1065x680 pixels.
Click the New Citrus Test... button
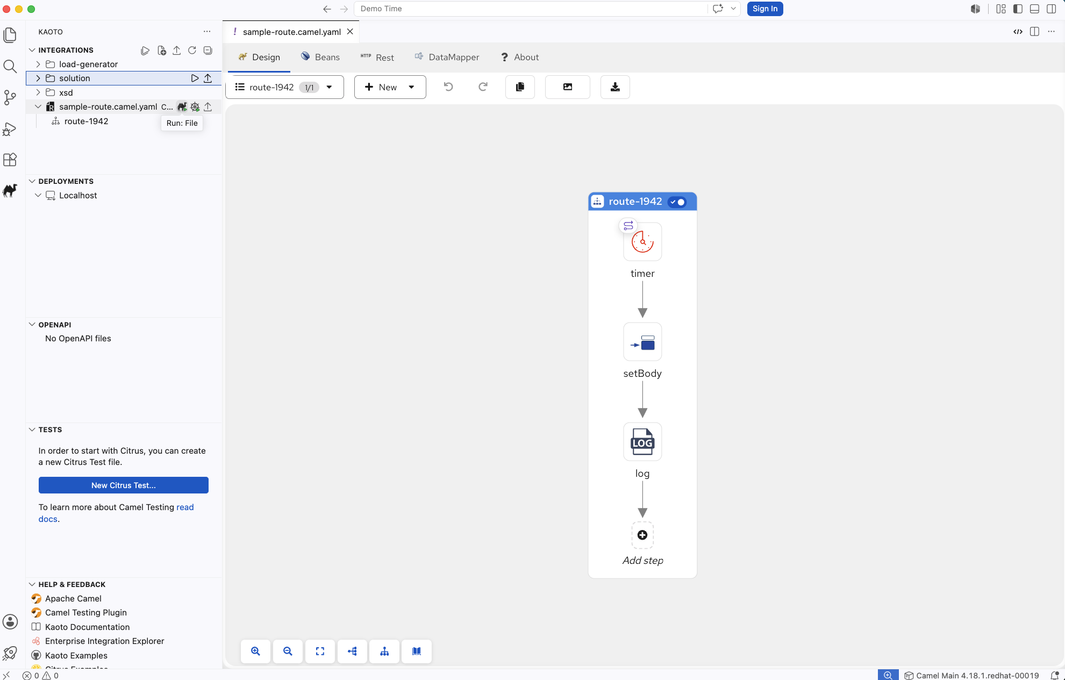[x=124, y=485]
